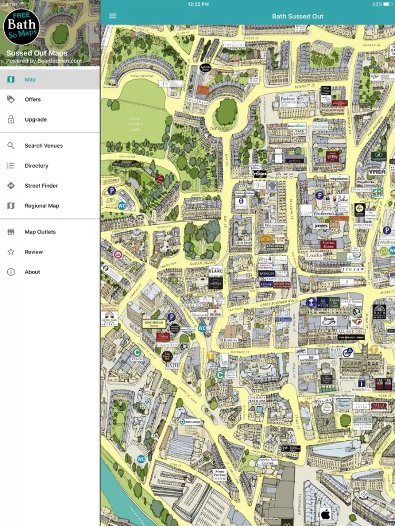Tap the cinema C marker above Odeon
395x526 pixels.
(137, 352)
